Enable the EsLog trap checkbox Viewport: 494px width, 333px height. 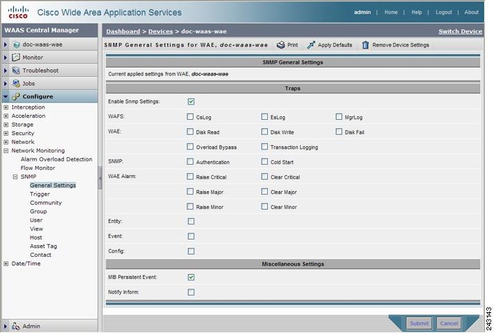[264, 117]
